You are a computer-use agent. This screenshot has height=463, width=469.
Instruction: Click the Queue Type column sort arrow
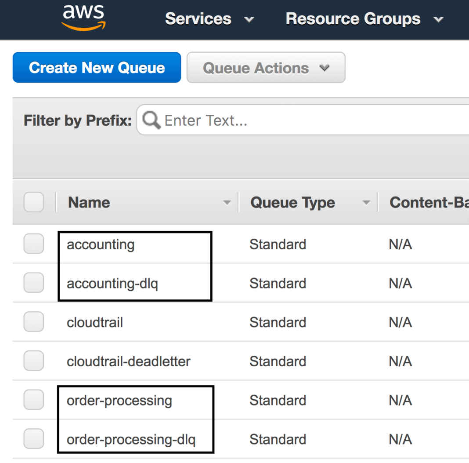pos(367,203)
